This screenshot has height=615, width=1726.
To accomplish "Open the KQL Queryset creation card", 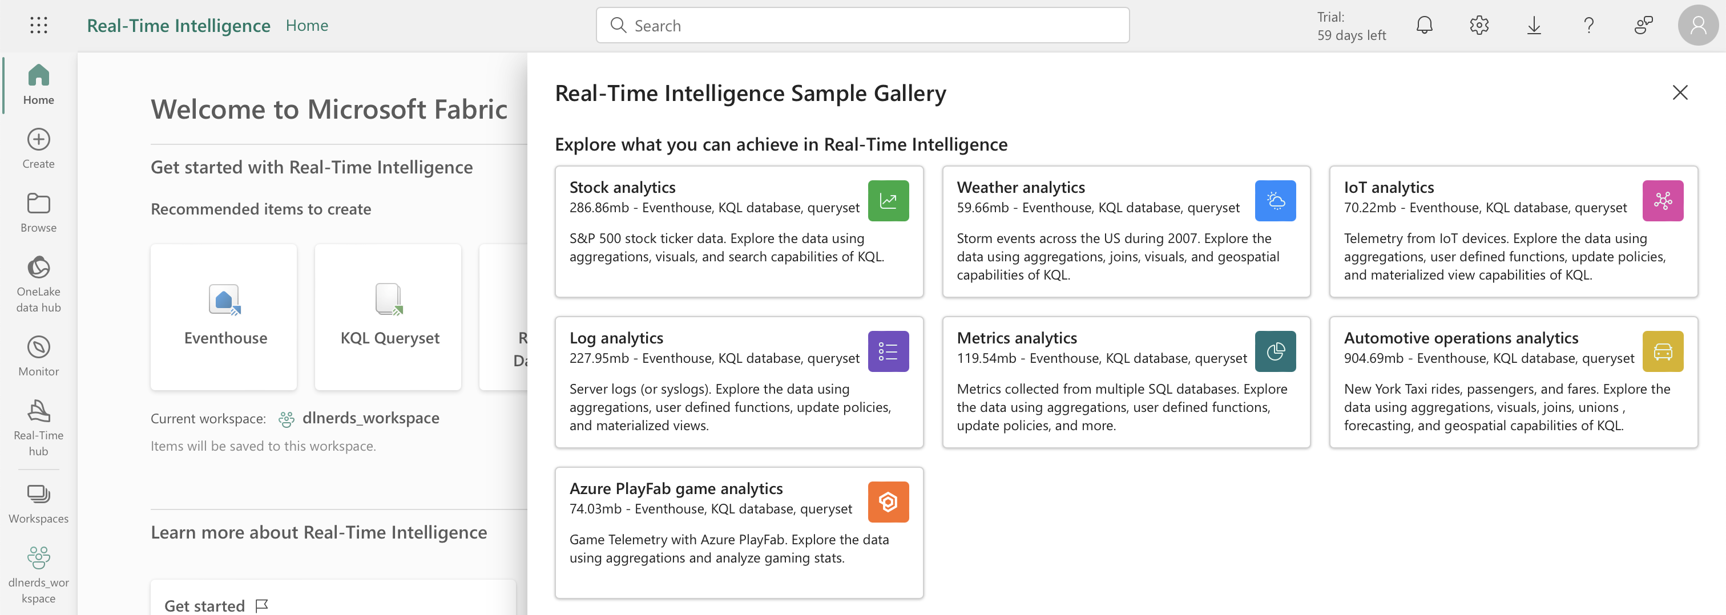I will tap(388, 316).
